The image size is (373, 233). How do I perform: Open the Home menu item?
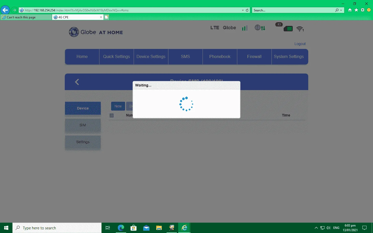82,57
